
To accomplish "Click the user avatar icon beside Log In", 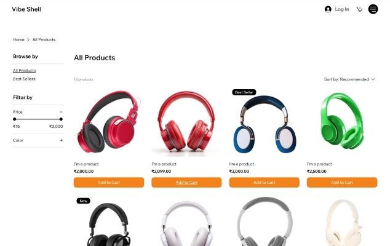I will [x=328, y=9].
